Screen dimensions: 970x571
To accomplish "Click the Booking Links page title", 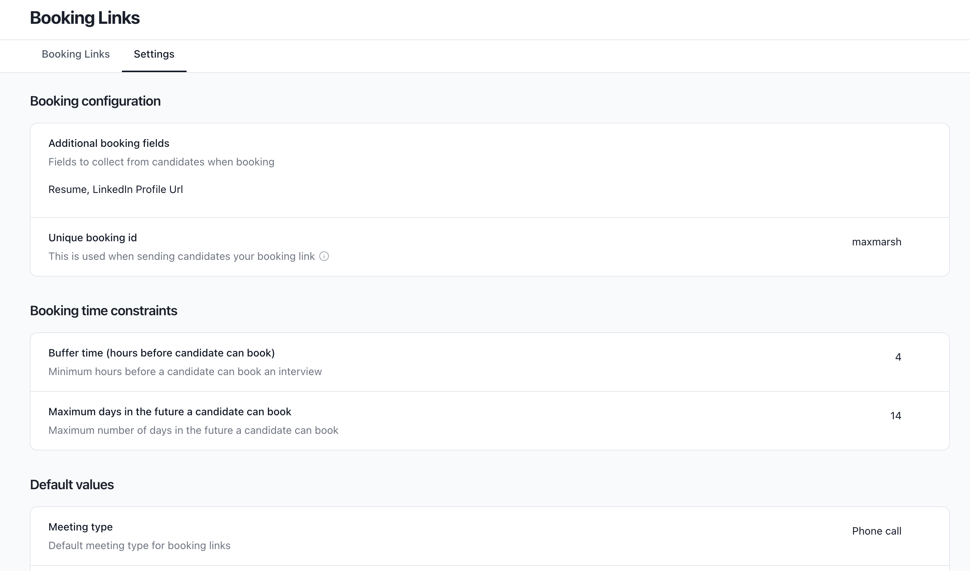I will (85, 18).
